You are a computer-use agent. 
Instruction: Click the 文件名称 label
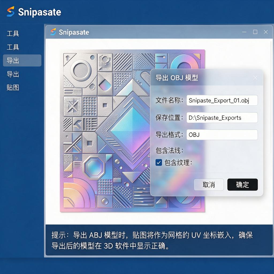(169, 100)
